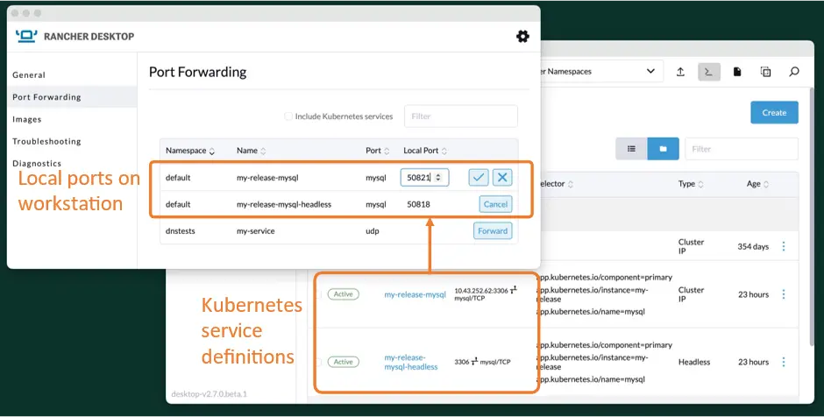Viewport: 824px width, 417px height.
Task: Sort by Name column
Action: point(252,151)
